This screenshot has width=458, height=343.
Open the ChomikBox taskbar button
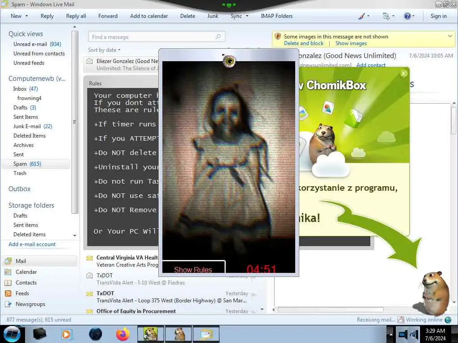151,334
